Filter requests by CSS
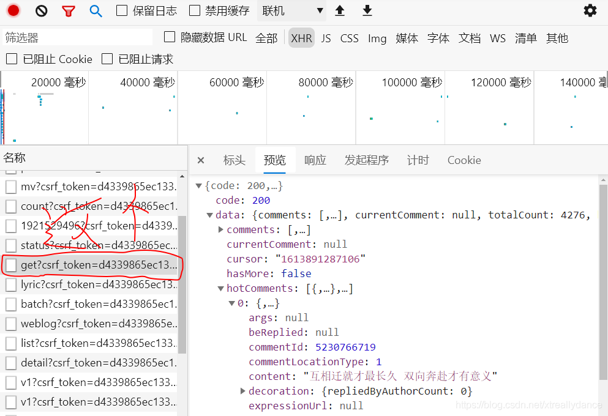The width and height of the screenshot is (608, 416). 350,38
